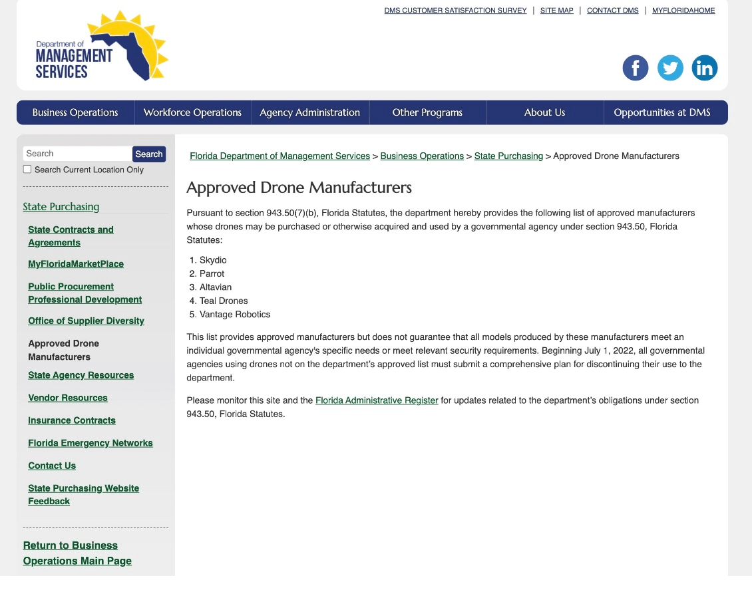Open the Workforce Operations menu
The height and width of the screenshot is (600, 752).
pos(192,112)
